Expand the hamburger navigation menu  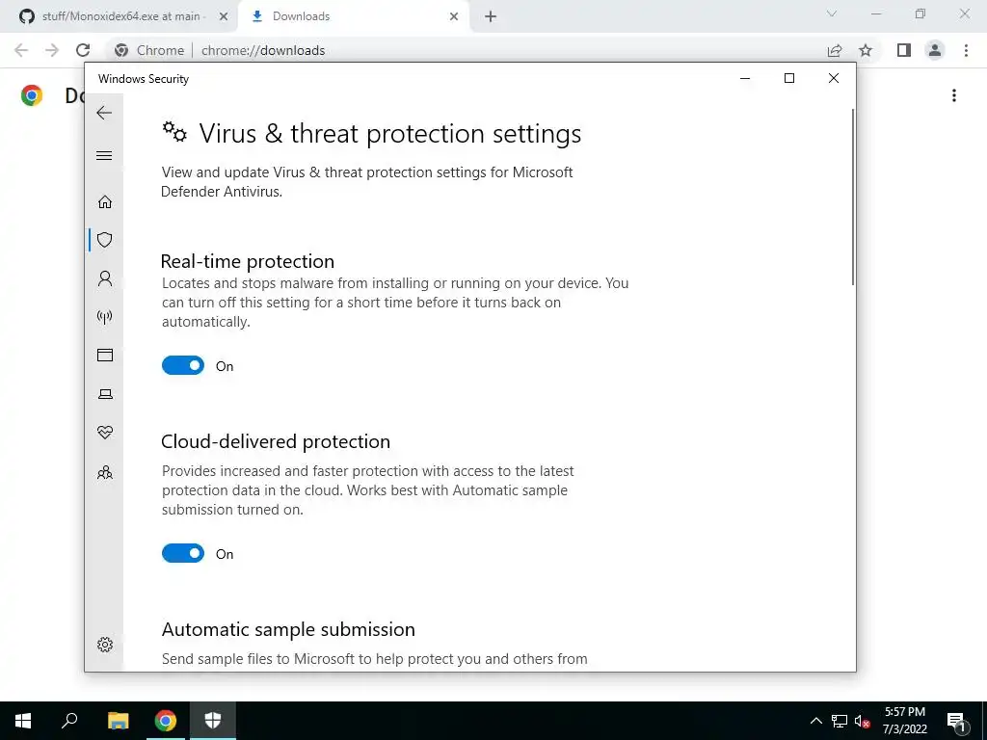pos(104,155)
